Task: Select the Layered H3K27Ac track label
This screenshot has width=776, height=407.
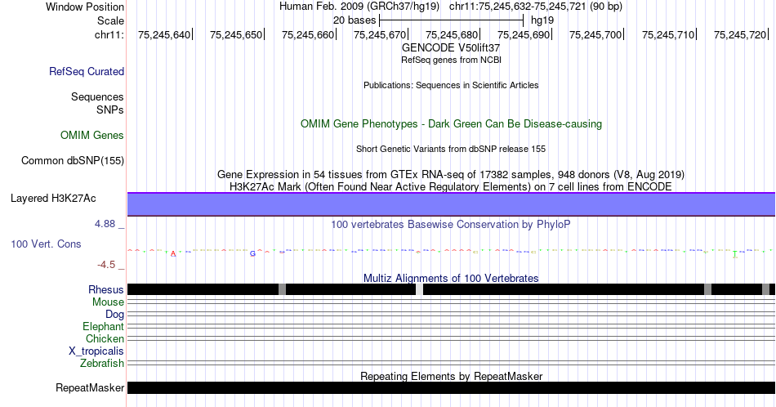Action: point(53,198)
